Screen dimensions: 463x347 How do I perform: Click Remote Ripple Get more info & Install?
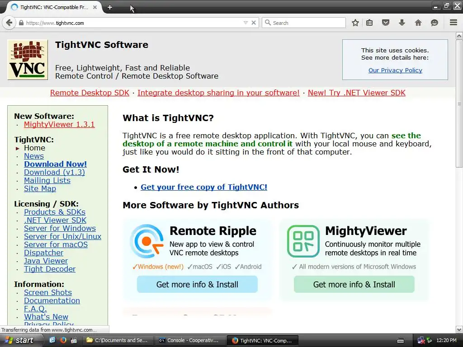coord(197,285)
